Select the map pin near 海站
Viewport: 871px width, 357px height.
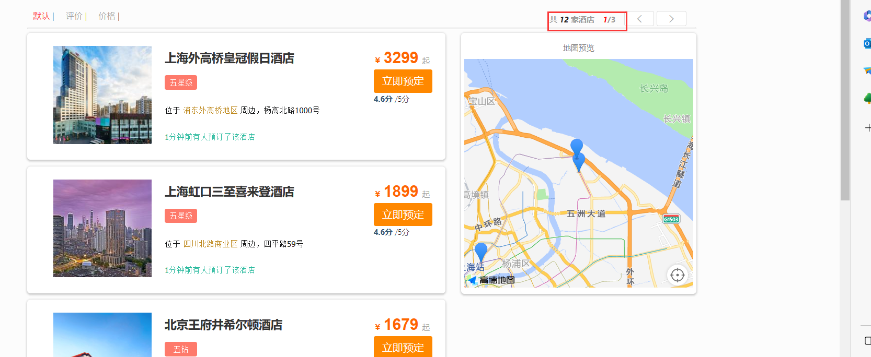click(x=481, y=252)
